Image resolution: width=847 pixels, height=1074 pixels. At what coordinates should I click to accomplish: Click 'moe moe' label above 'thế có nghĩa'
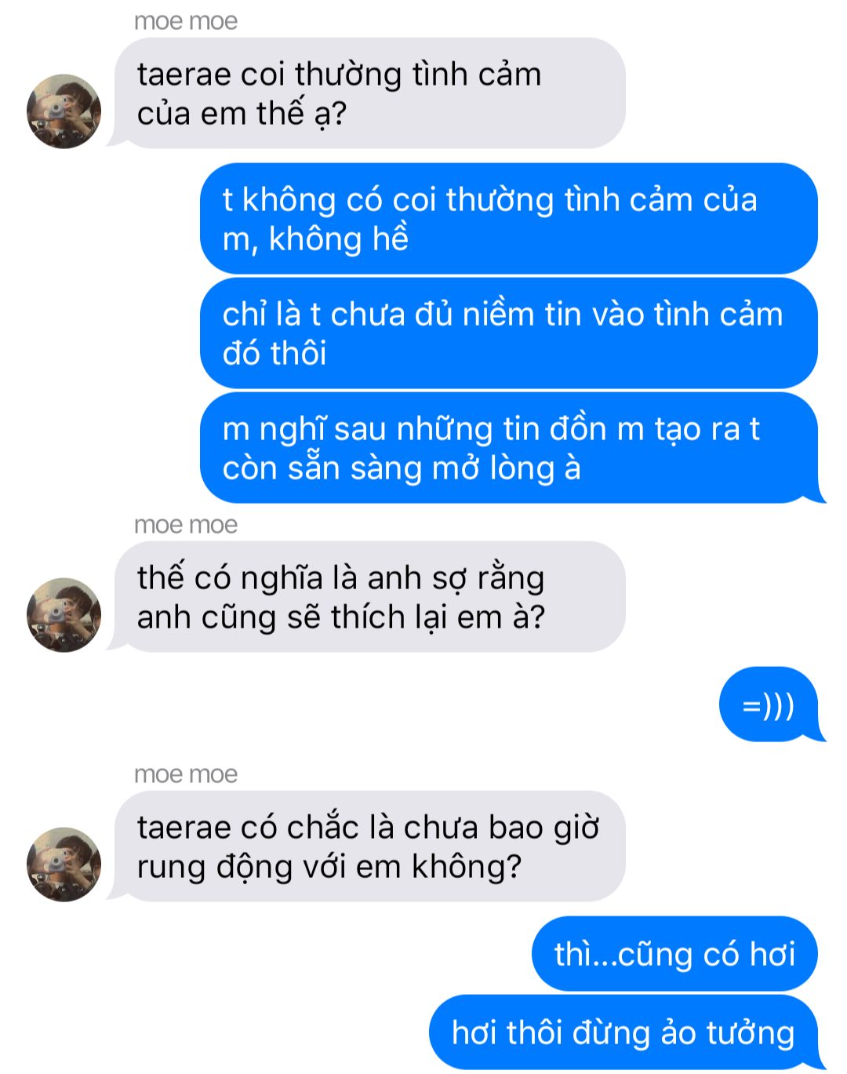(x=186, y=525)
